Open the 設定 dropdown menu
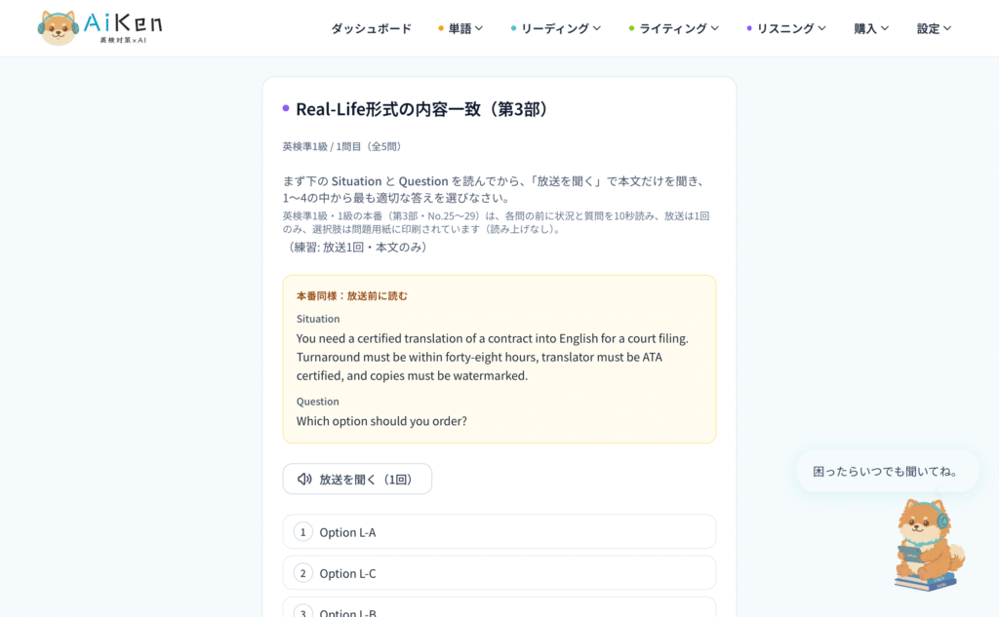The image size is (999, 617). (934, 28)
